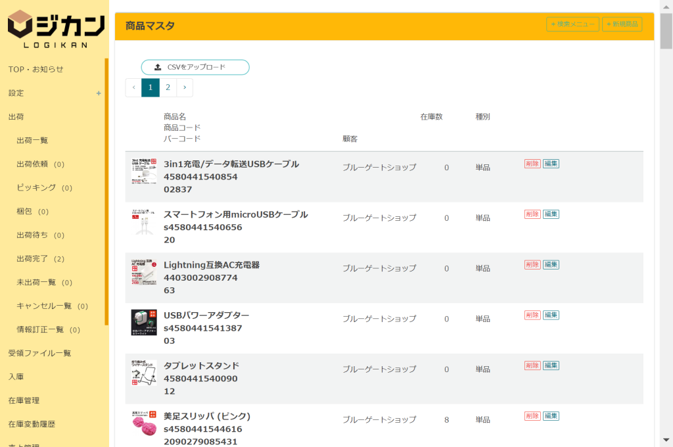Open 出荷一覧 in the sidebar

[x=32, y=141]
